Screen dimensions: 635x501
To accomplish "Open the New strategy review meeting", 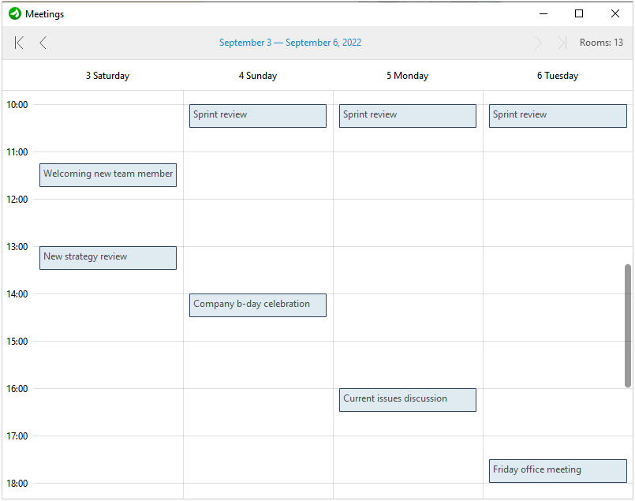I will (x=108, y=258).
